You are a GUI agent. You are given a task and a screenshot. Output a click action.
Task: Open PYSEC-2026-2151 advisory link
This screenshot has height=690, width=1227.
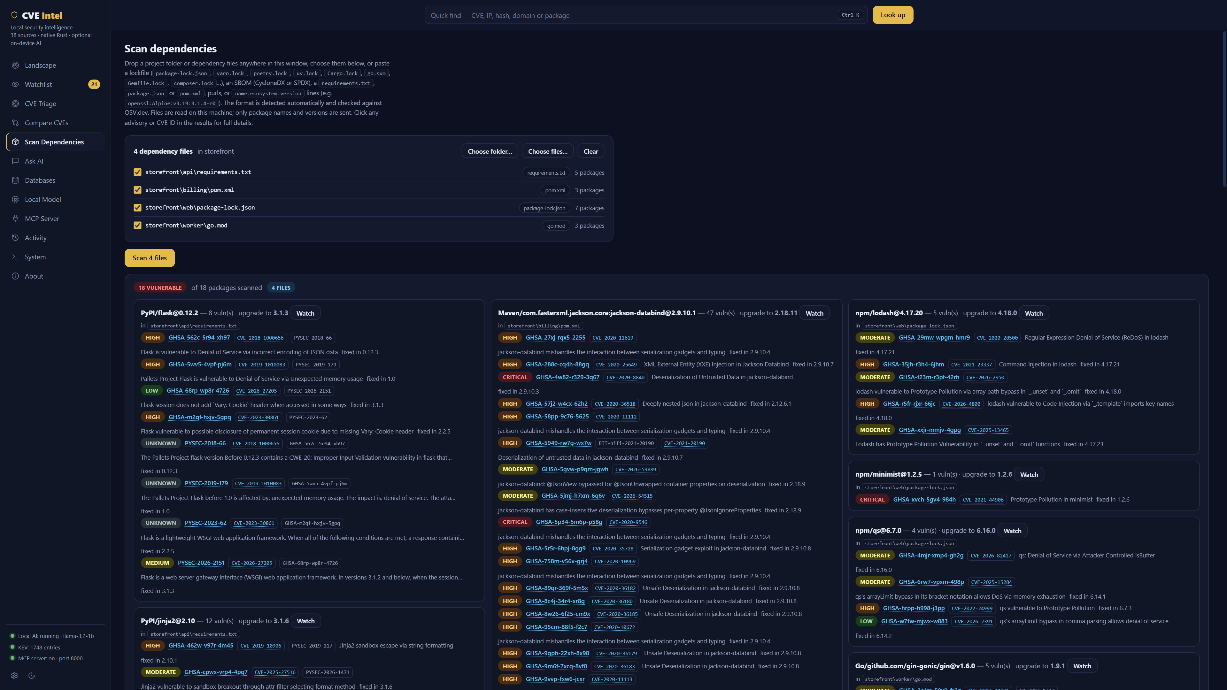201,563
